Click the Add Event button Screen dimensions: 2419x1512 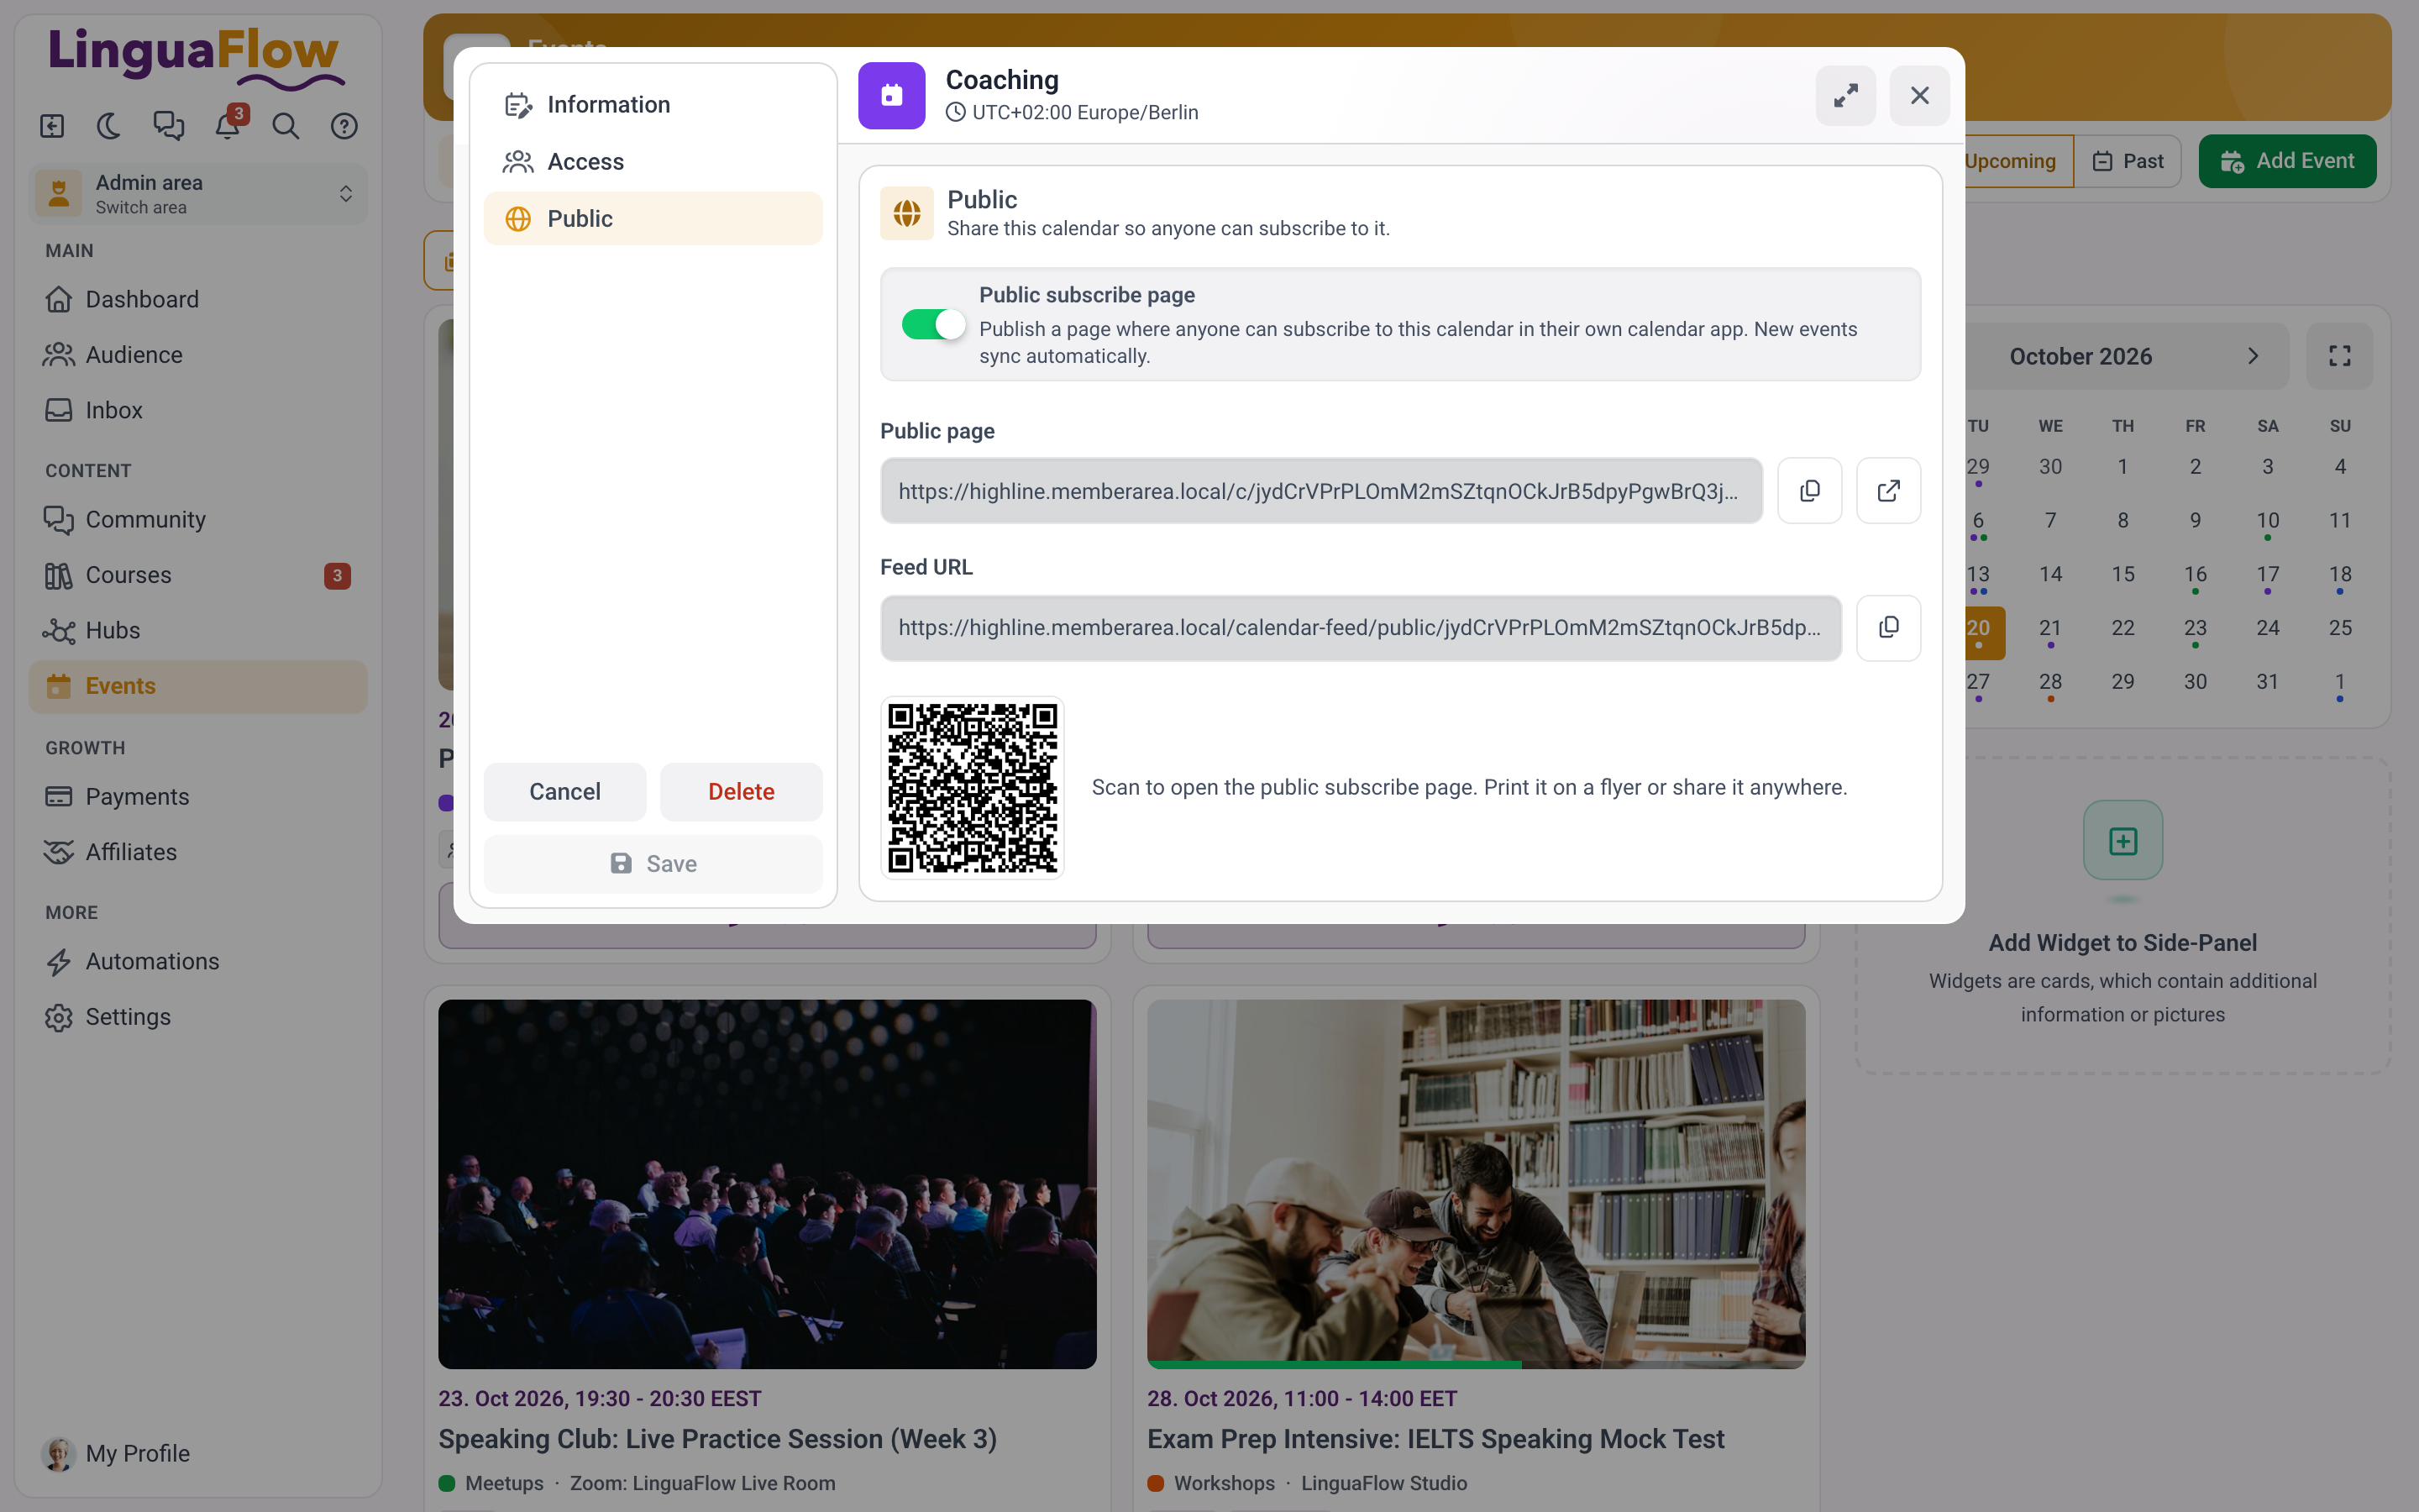[x=2287, y=161]
